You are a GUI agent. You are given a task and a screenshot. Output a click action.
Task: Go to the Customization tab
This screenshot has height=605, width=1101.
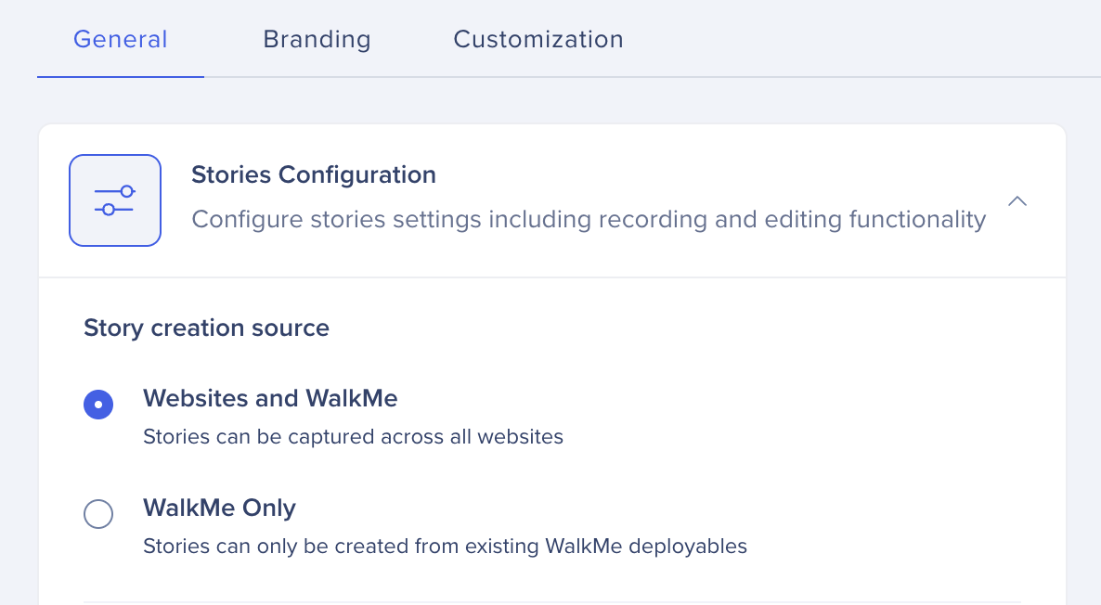click(538, 40)
